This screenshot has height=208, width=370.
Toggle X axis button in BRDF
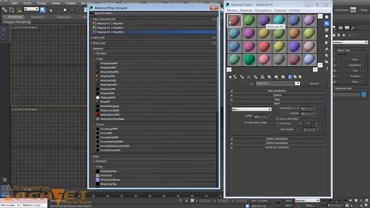(300, 123)
